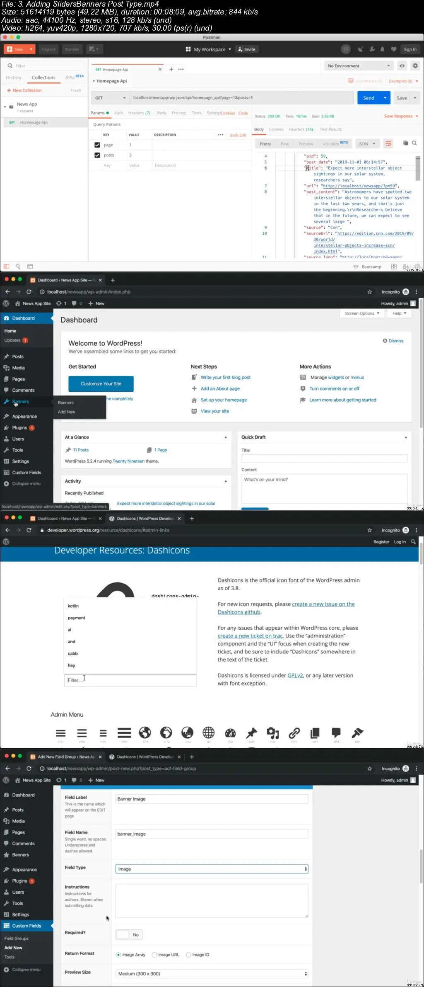The image size is (424, 987).
Task: Open Save button dropdown arrow
Action: pos(415,98)
